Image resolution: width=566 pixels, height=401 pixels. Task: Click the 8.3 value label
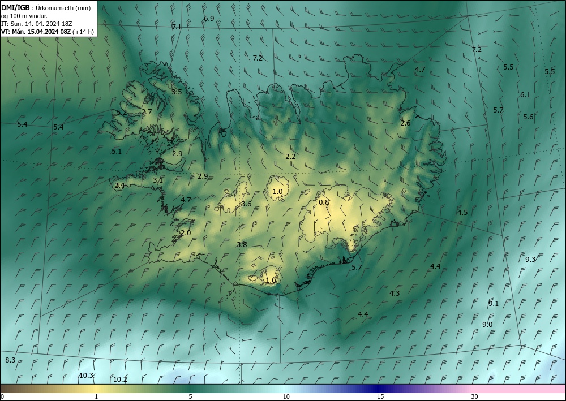coord(10,360)
